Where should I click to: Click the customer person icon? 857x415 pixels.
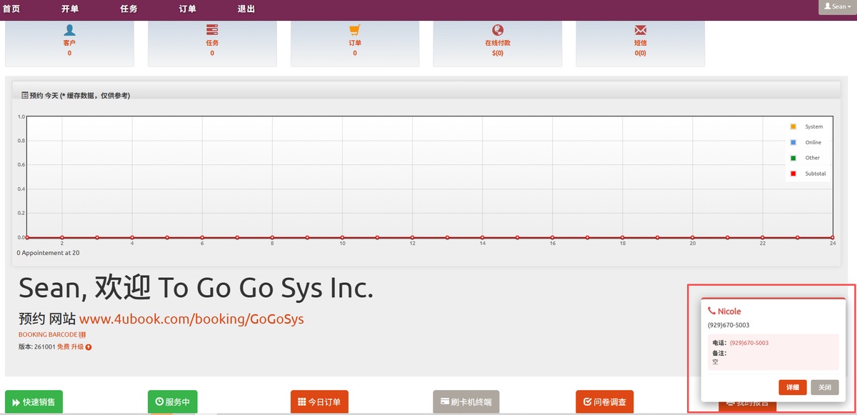tap(69, 30)
